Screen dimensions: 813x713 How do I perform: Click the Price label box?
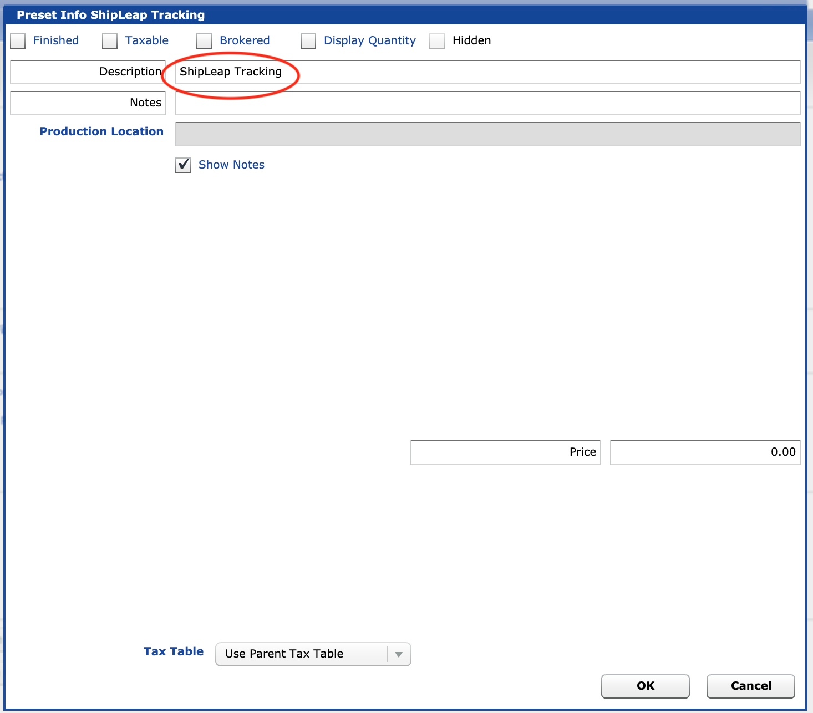(x=506, y=452)
